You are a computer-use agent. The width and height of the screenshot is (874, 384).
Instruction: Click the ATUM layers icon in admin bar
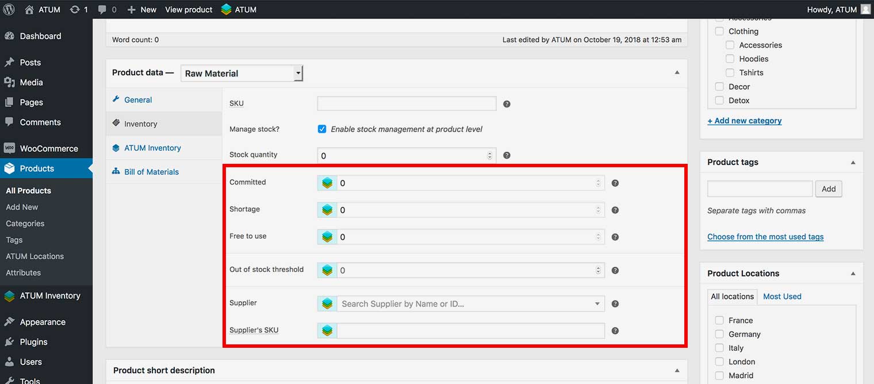(x=227, y=9)
